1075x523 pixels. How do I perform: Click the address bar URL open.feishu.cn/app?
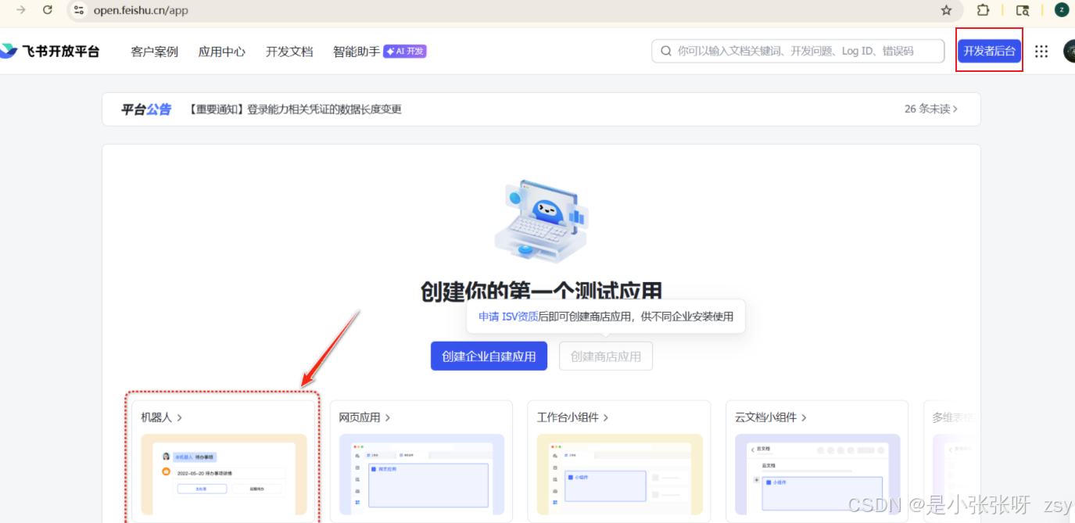point(141,10)
